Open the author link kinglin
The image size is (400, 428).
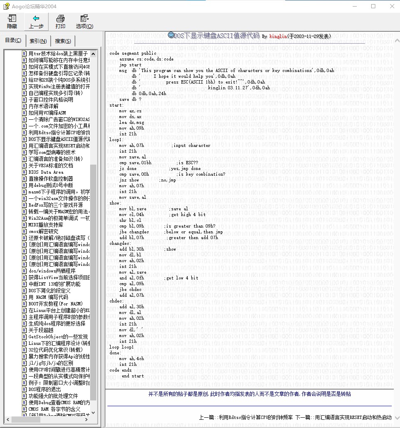click(278, 36)
